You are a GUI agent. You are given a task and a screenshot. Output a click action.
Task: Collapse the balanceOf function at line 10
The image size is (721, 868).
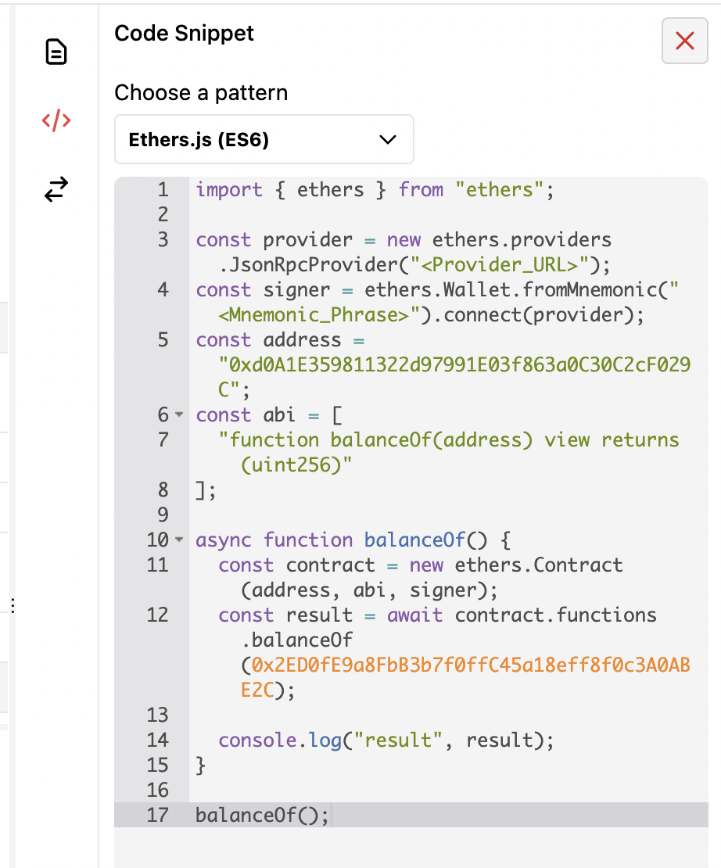[x=179, y=540]
